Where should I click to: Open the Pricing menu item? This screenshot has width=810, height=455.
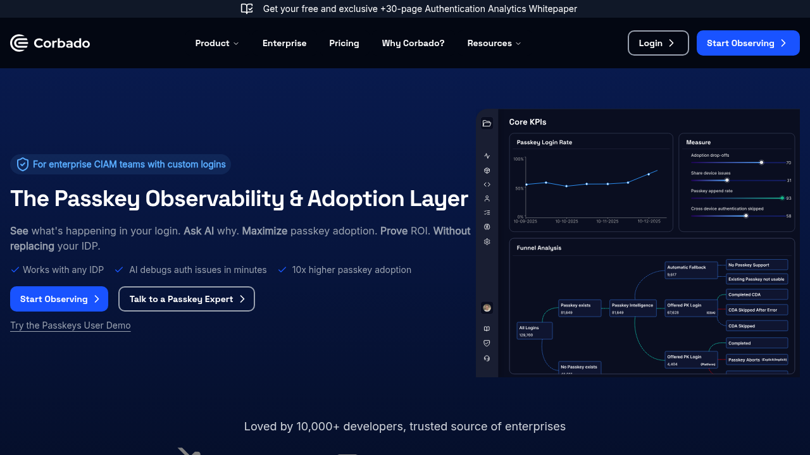[344, 43]
